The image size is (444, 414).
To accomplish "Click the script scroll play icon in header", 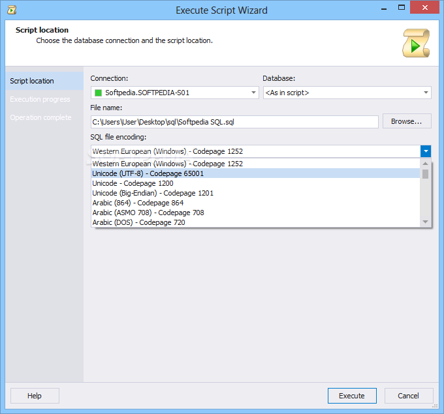I will coord(416,43).
